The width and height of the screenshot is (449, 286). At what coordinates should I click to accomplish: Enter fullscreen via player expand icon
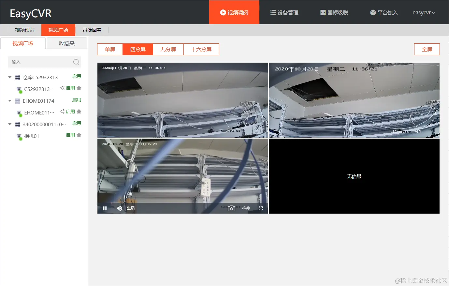tap(261, 208)
